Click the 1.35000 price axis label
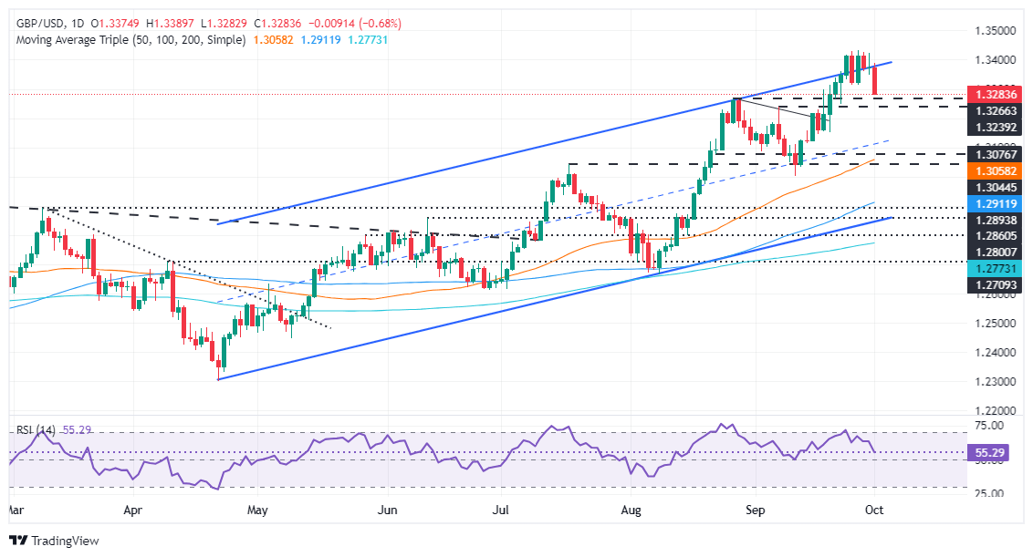The width and height of the screenshot is (1033, 557). (x=995, y=30)
